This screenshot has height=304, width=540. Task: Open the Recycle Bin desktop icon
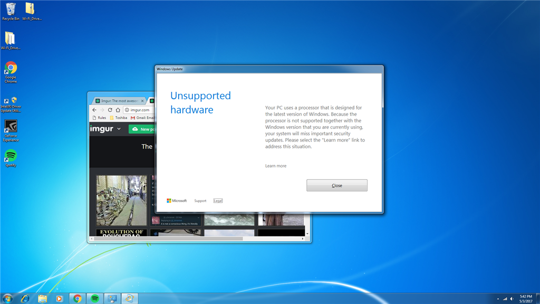(x=11, y=12)
